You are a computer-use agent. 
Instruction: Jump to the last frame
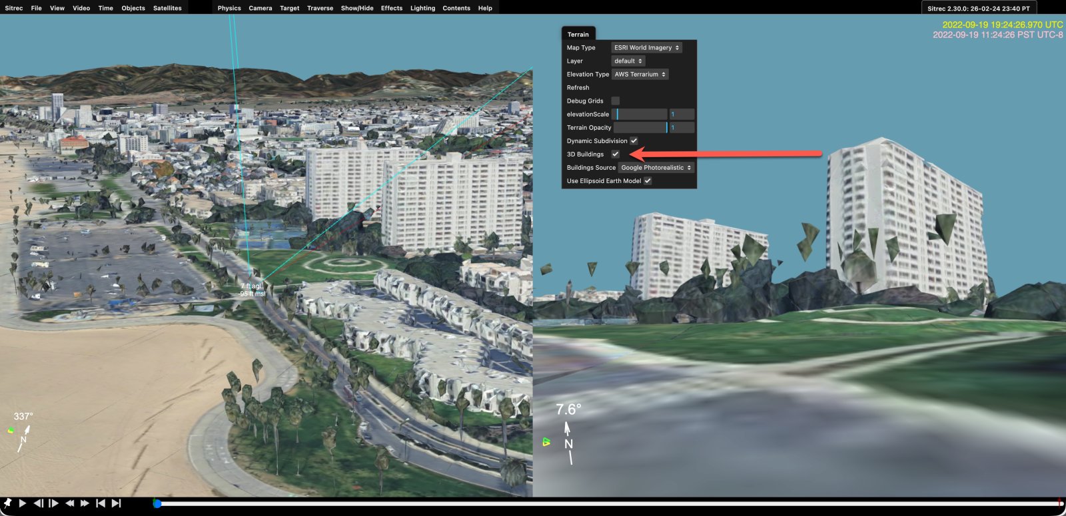coord(117,503)
